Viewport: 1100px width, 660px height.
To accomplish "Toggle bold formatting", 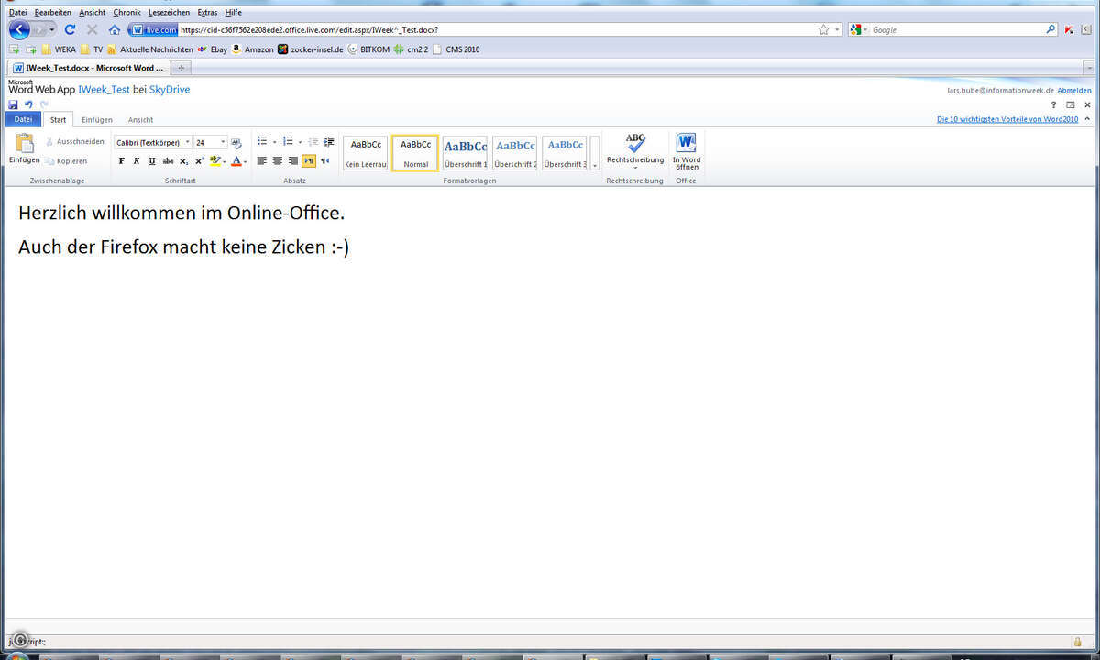I will pos(121,161).
